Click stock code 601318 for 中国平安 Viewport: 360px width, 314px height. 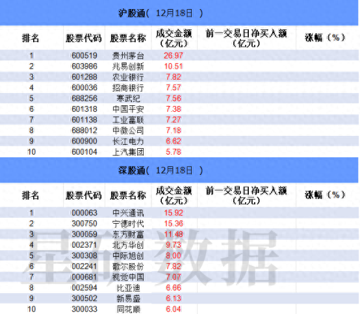84,109
